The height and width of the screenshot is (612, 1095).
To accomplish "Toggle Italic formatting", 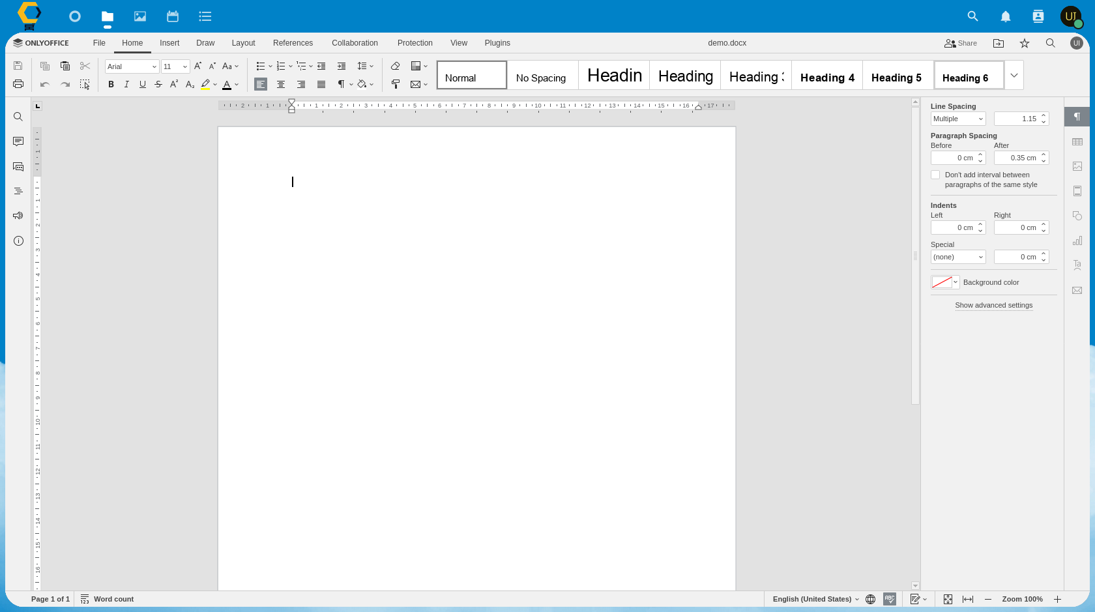I will 126,84.
